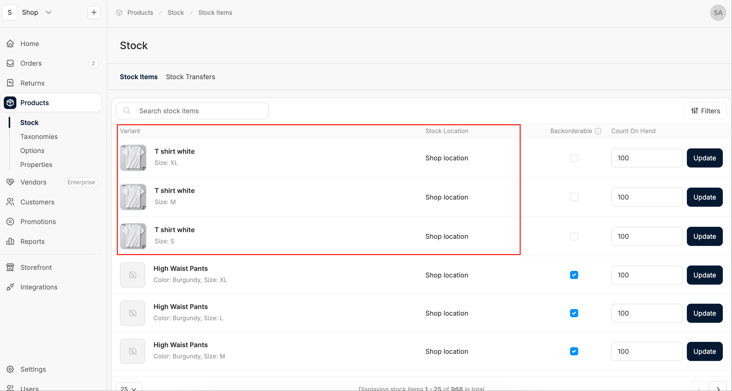Enable backorderable for T shirt white XL
This screenshot has height=391, width=732.
pos(574,158)
